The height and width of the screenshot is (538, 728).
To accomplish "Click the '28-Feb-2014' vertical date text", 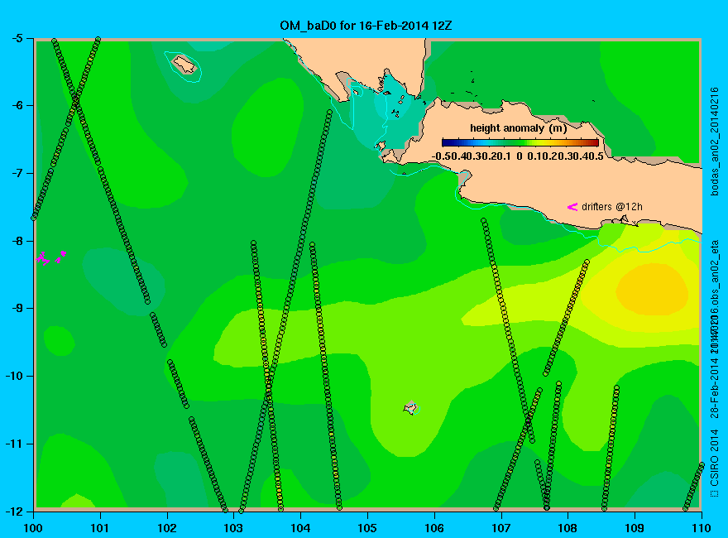I will 715,387.
